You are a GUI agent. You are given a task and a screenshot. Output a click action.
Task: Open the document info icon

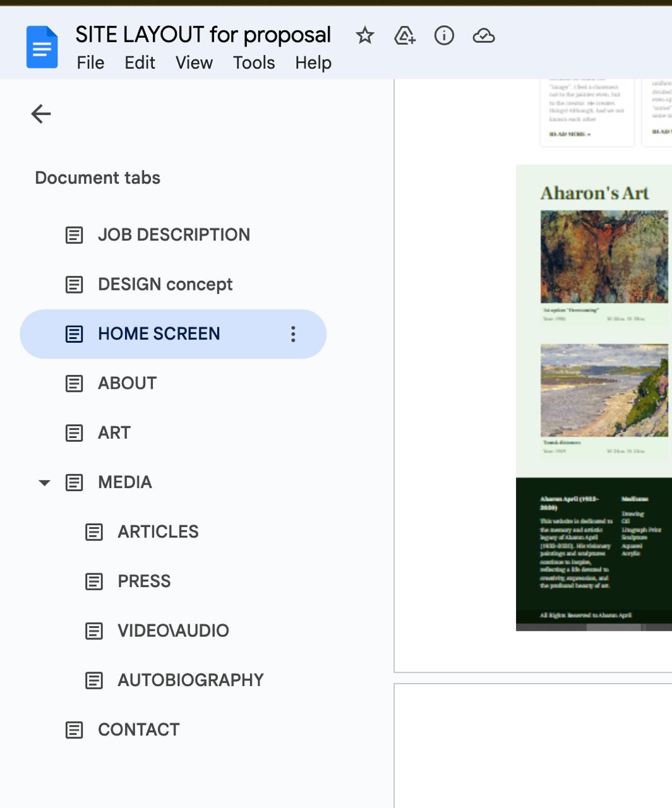444,35
